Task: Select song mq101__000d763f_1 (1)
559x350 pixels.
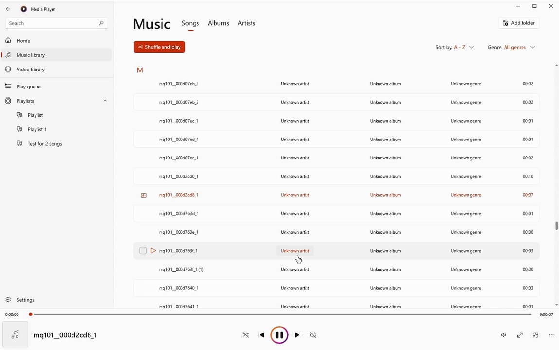Action: point(336,269)
